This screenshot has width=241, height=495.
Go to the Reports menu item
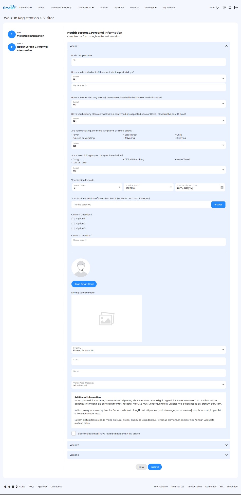tap(134, 8)
